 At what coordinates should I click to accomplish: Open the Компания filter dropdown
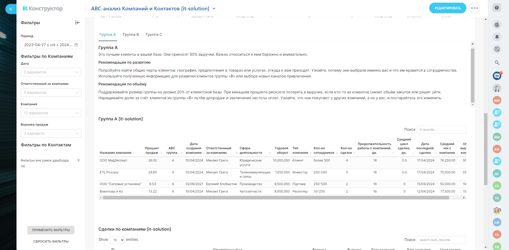(x=51, y=113)
